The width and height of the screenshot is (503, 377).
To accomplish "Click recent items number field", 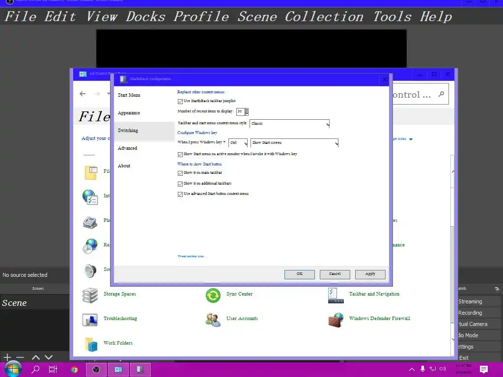I will click(x=240, y=111).
